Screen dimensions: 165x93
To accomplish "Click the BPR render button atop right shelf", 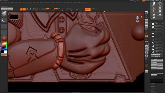I will tap(146, 13).
